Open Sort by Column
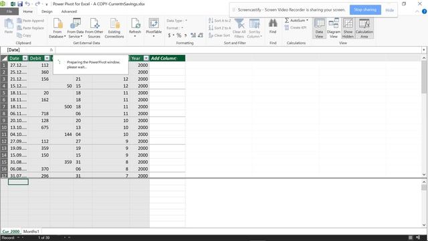The width and height of the screenshot is (428, 241). (255, 28)
